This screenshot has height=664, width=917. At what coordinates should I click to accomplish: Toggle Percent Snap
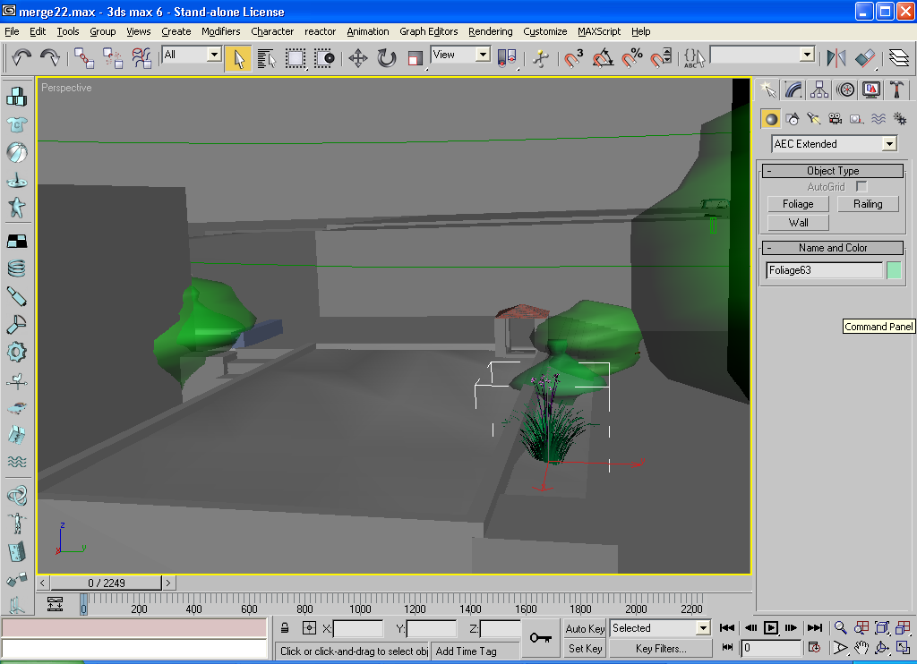pos(632,58)
